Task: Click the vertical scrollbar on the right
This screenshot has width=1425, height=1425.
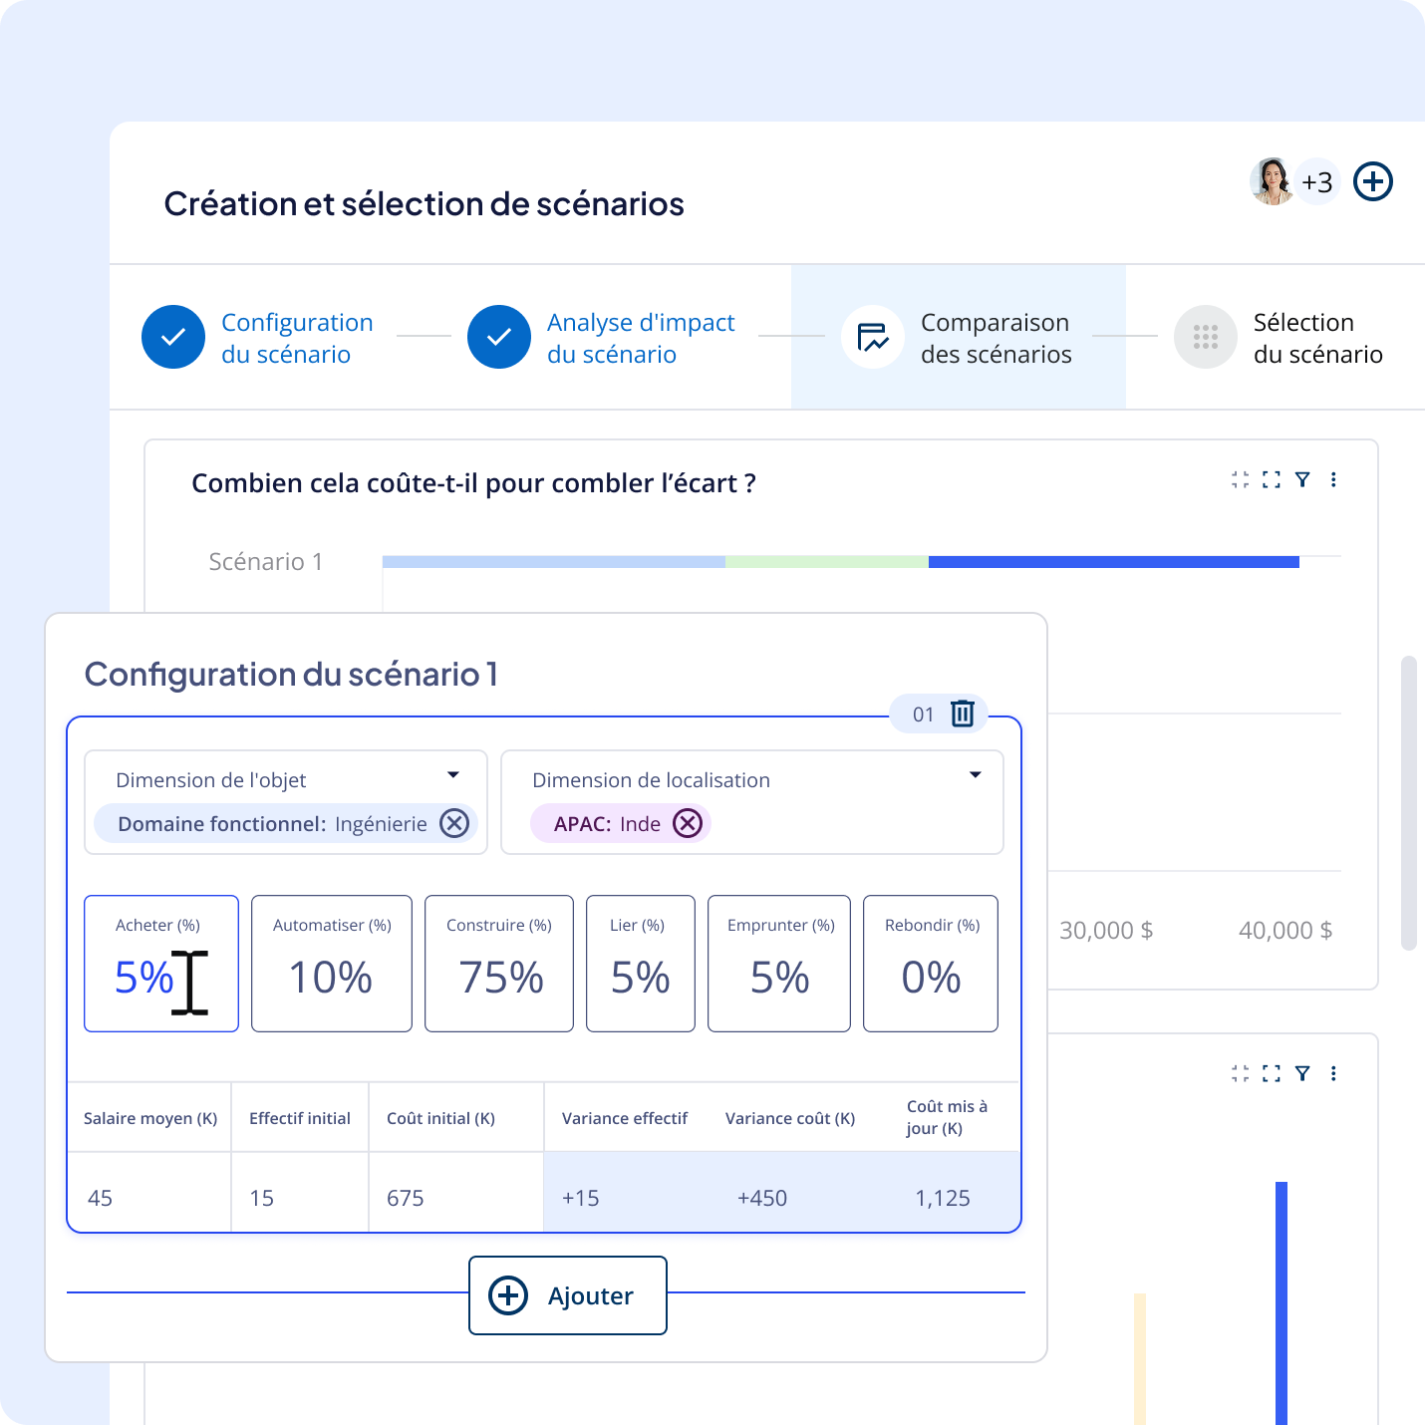Action: click(1408, 802)
